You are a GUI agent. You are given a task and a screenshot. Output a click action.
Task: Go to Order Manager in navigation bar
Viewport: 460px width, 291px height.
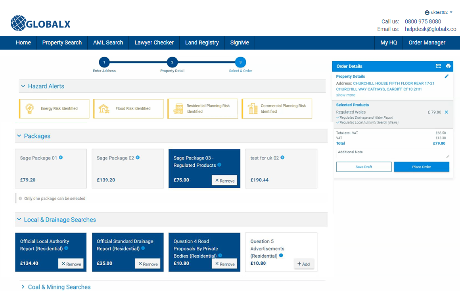point(427,42)
